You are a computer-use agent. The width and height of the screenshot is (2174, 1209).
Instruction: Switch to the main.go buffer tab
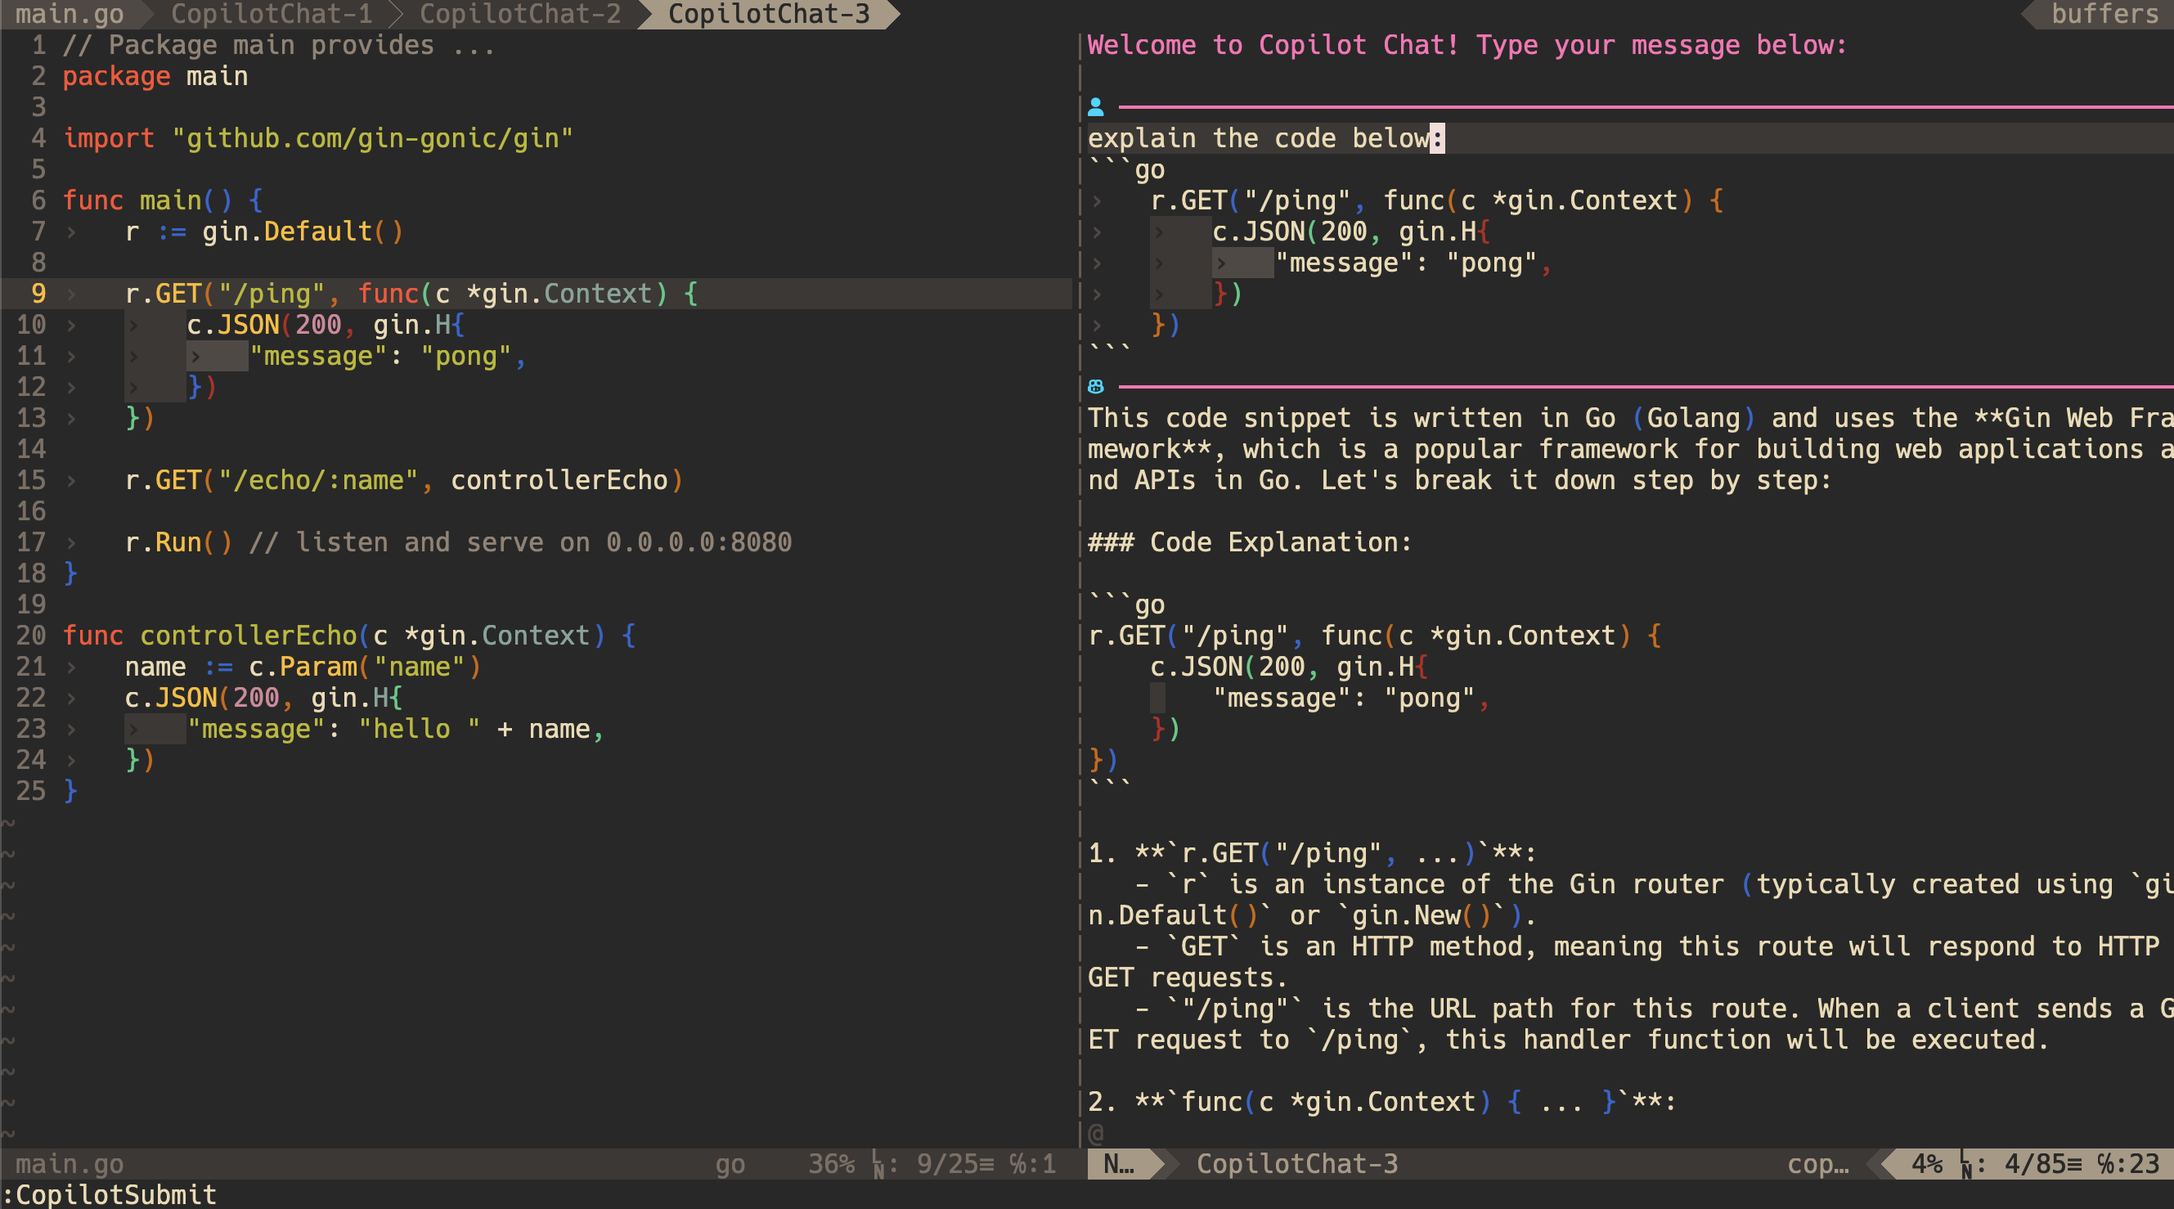(70, 14)
